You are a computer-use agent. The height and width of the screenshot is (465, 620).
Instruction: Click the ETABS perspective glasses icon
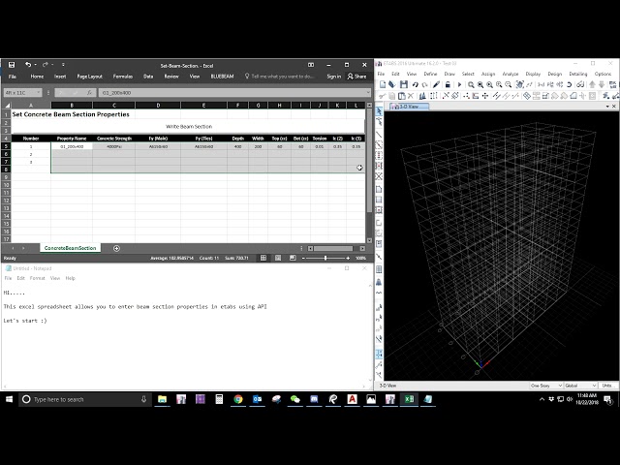[580, 84]
